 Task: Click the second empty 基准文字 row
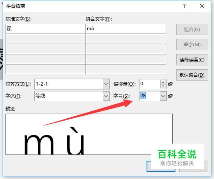(x=46, y=39)
